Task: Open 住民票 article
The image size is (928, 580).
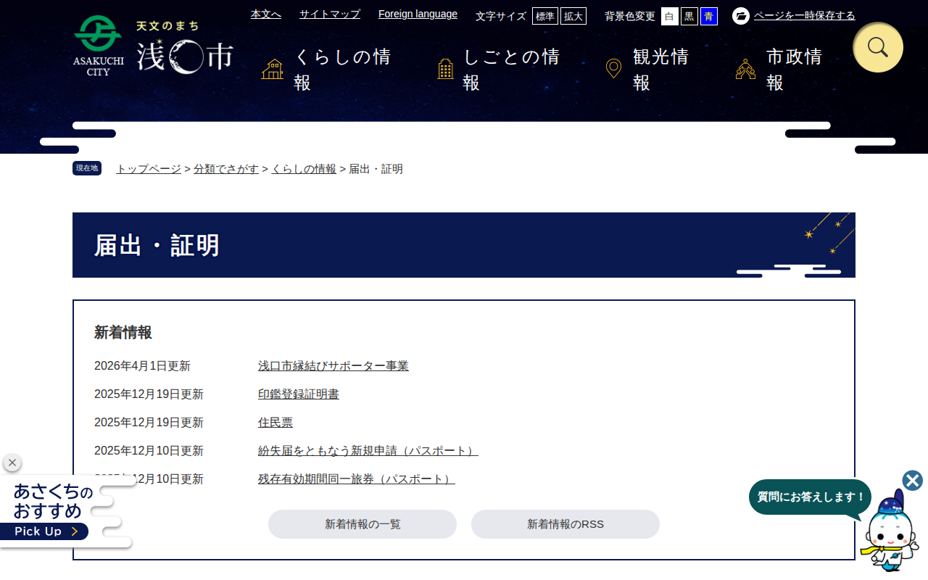Action: [x=275, y=423]
